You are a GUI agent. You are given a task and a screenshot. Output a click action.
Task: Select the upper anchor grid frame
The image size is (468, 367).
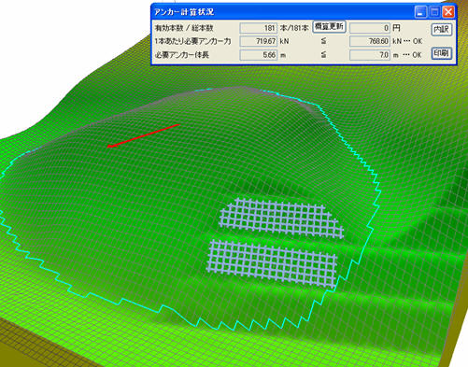tap(282, 218)
